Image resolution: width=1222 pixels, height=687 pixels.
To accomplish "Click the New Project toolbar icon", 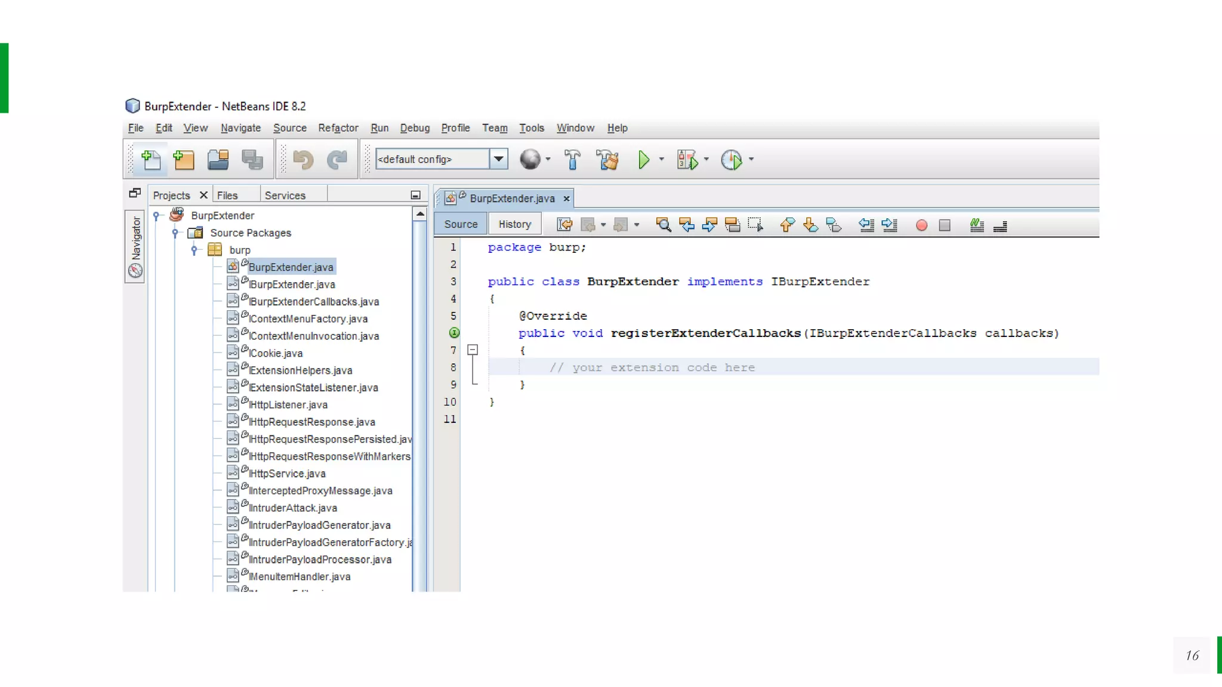I will 184,159.
